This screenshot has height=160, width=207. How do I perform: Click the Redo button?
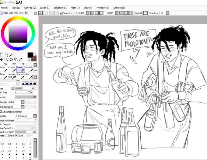[x=45, y=13]
